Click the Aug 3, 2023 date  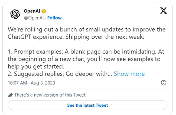[44, 83]
